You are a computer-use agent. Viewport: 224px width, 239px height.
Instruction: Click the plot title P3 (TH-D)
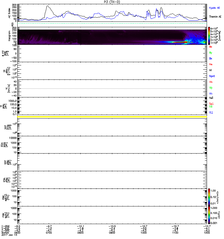112,2
